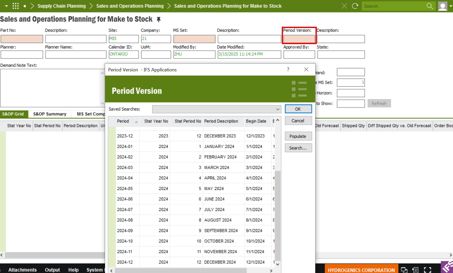Screen dimensions: 453x273
Task: Click the Search... button
Action: pyautogui.click(x=298, y=148)
